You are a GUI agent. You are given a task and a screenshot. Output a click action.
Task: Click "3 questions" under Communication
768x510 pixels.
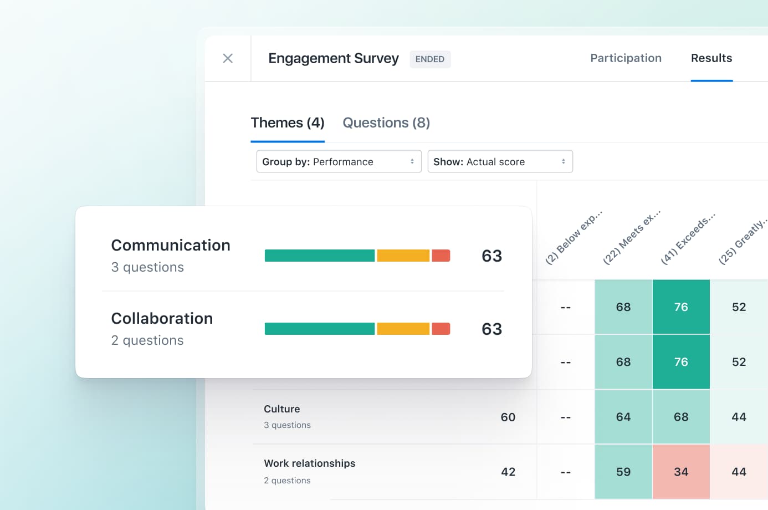coord(147,267)
